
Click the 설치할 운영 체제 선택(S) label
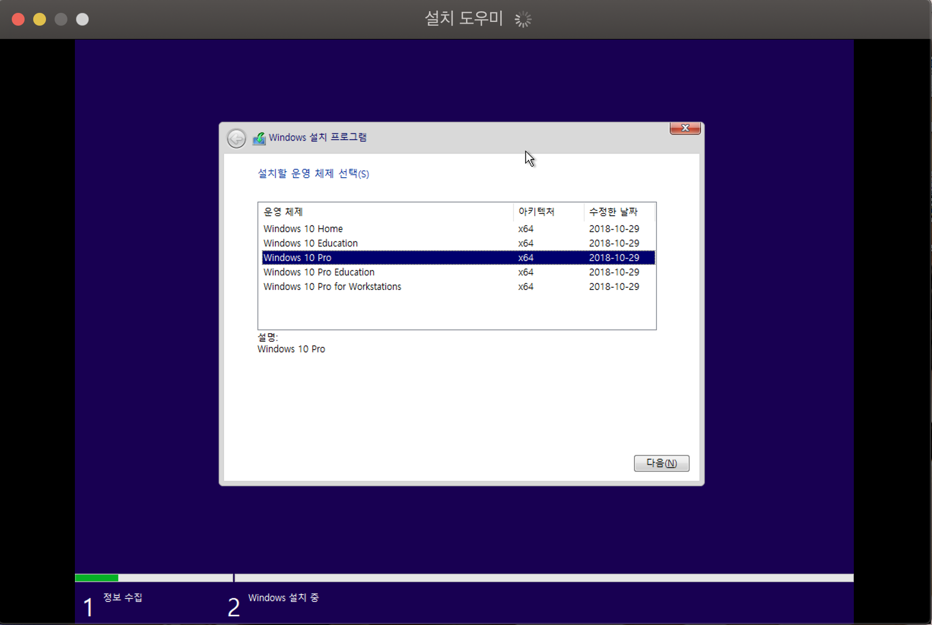pyautogui.click(x=314, y=173)
